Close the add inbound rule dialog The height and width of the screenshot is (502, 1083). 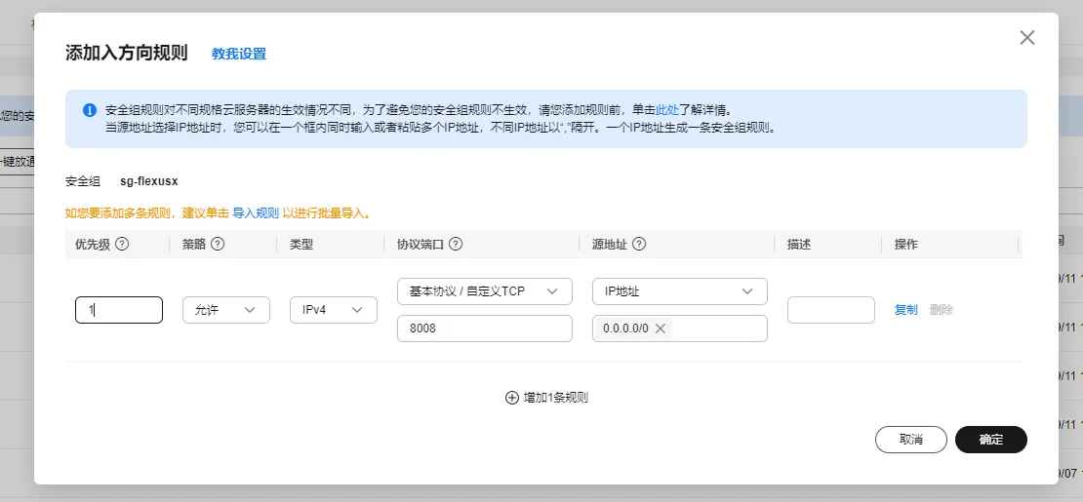pos(1026,37)
